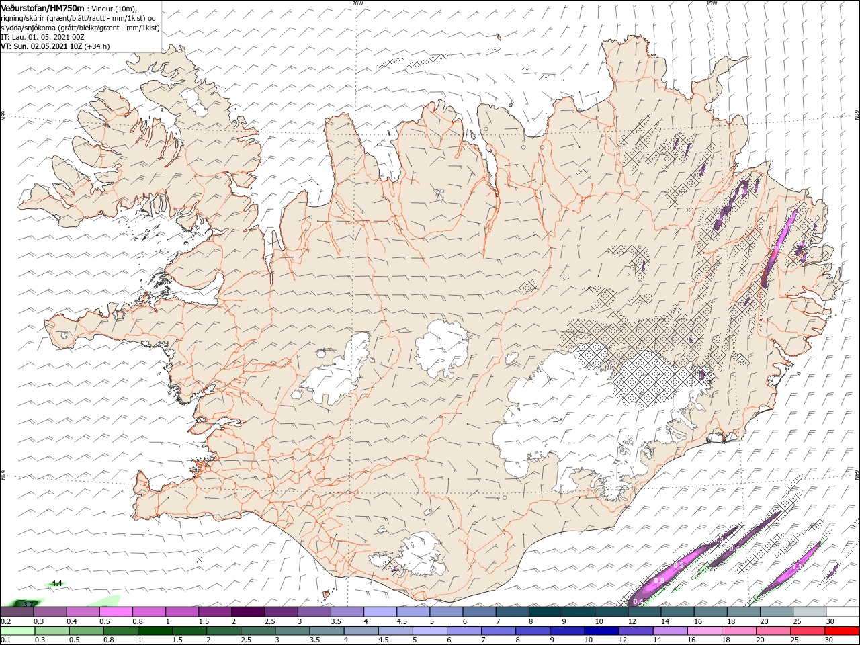860x645 pixels.
Task: Pick light blue upper swatch between 4 and 4.5
Action: (x=380, y=612)
